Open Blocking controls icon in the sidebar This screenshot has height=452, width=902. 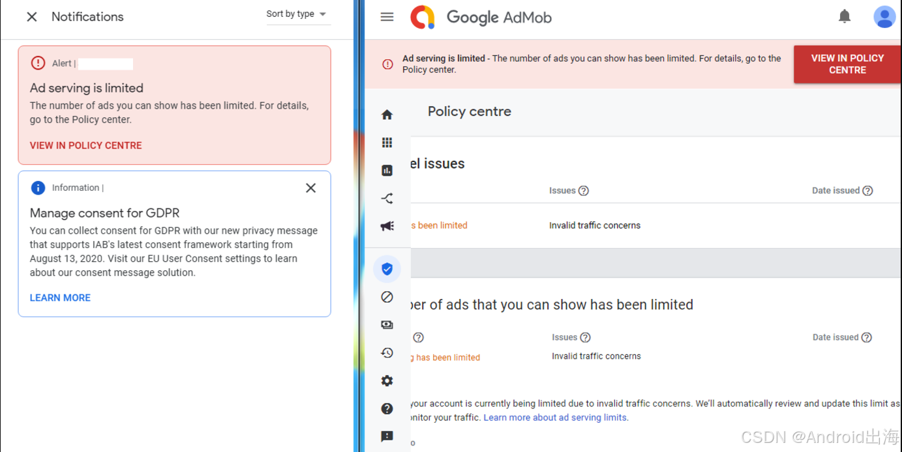[387, 297]
